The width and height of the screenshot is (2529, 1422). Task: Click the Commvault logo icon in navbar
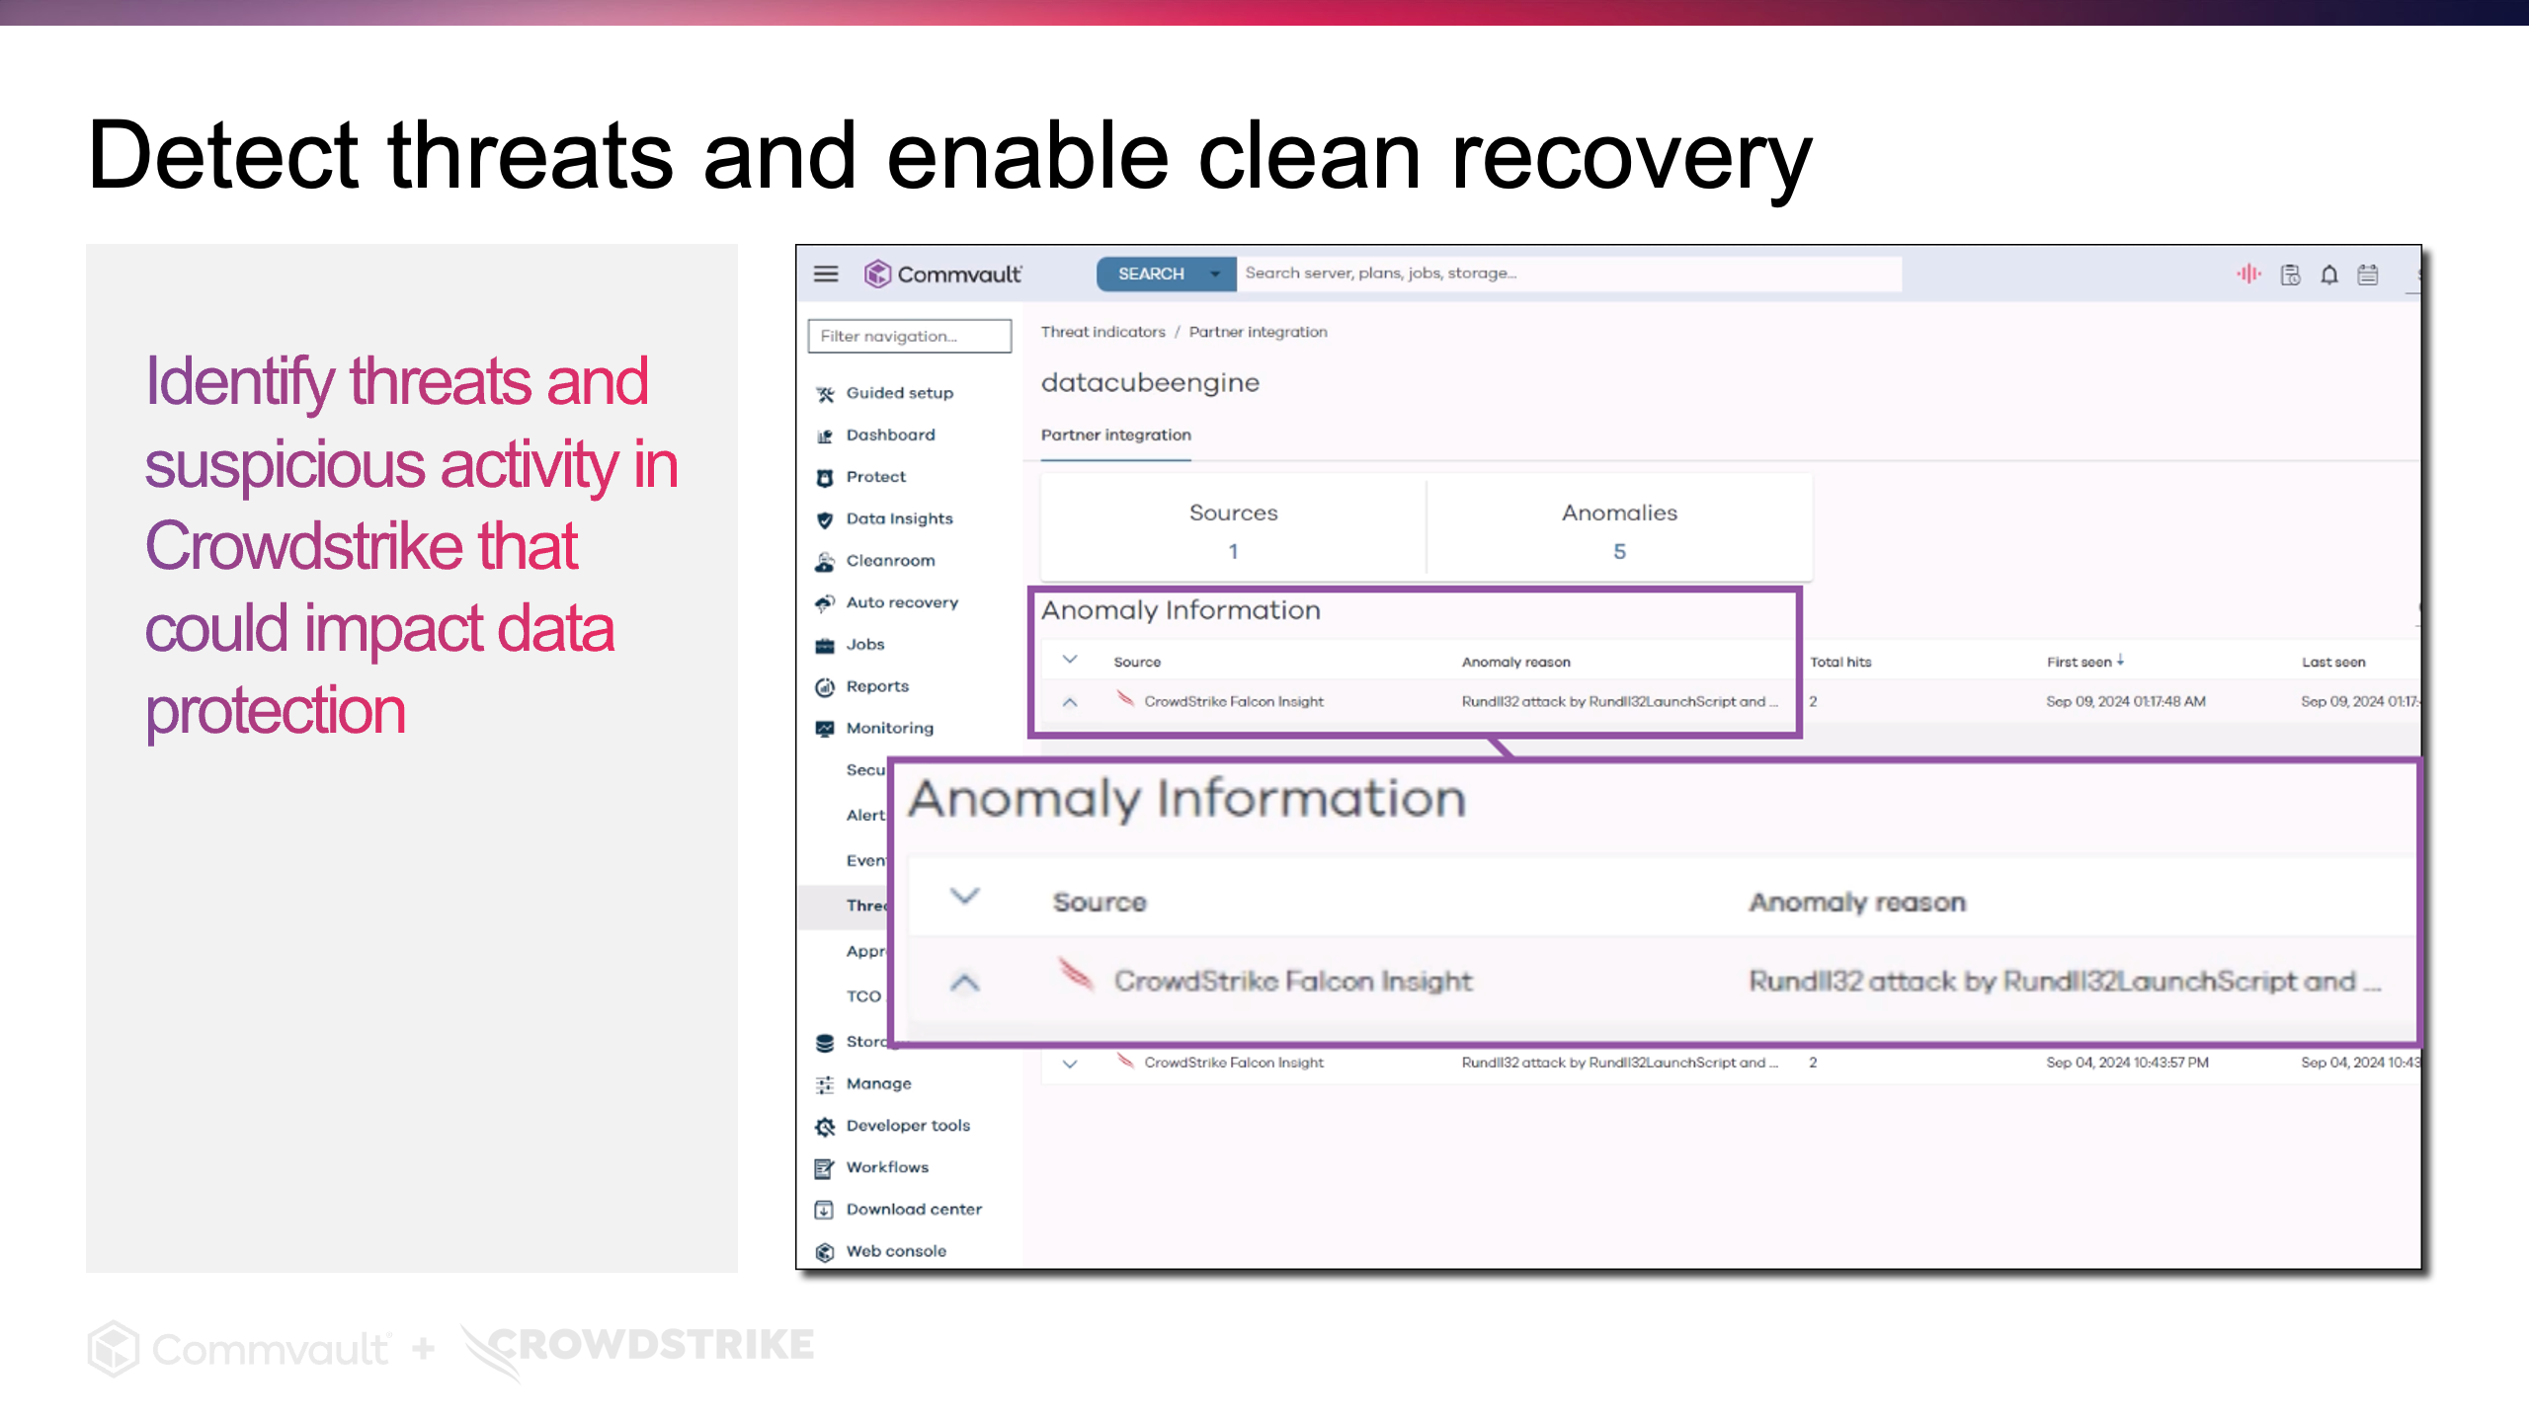click(879, 273)
